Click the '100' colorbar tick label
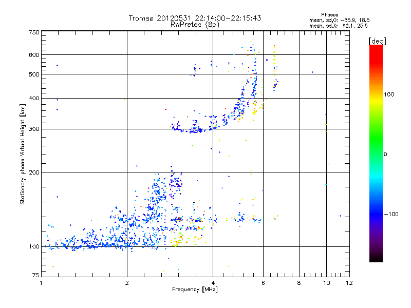 pyautogui.click(x=389, y=94)
